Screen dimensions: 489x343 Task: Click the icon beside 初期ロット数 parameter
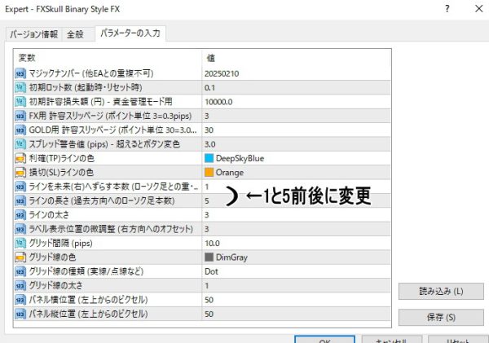tap(20, 87)
